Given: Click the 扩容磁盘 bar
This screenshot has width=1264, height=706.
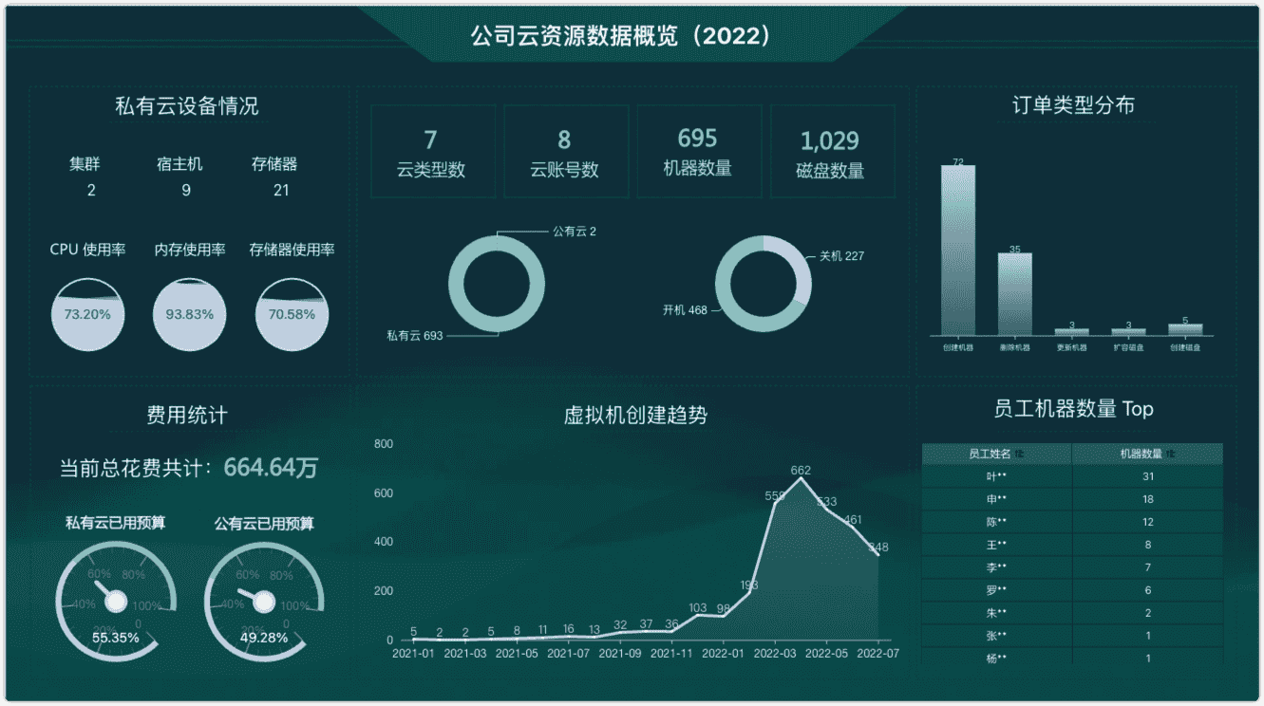Looking at the screenshot, I should point(1128,332).
